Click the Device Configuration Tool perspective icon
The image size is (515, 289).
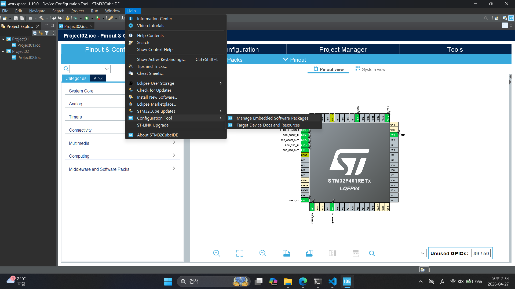tap(511, 18)
